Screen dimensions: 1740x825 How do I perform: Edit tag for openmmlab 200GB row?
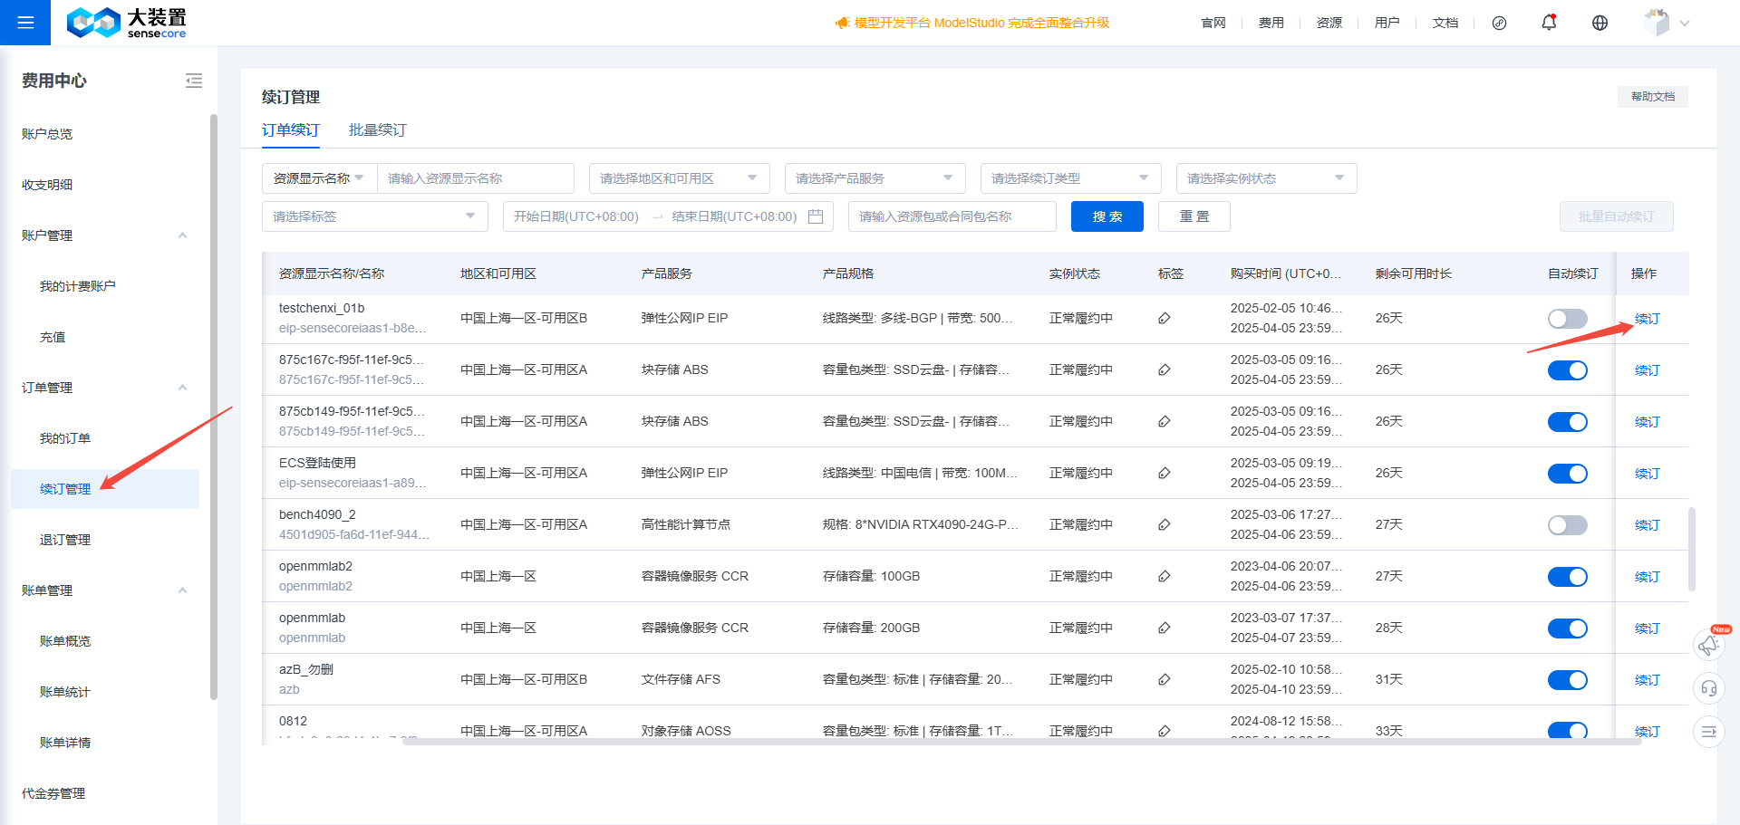coord(1165,628)
